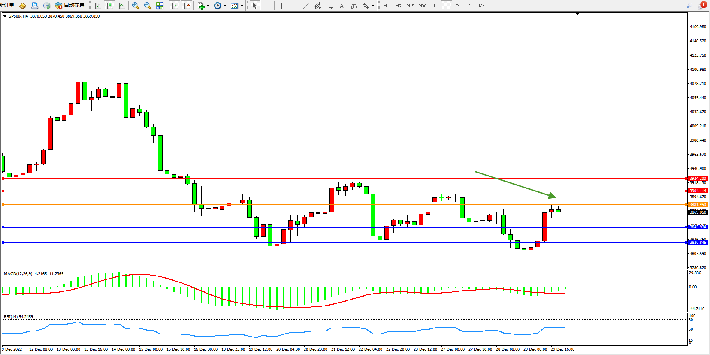The height and width of the screenshot is (355, 710).
Task: Click the zoom in magnifier icon
Action: click(x=136, y=6)
